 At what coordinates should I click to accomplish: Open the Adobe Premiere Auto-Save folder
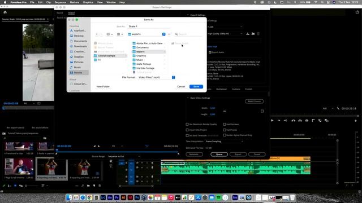pos(149,43)
